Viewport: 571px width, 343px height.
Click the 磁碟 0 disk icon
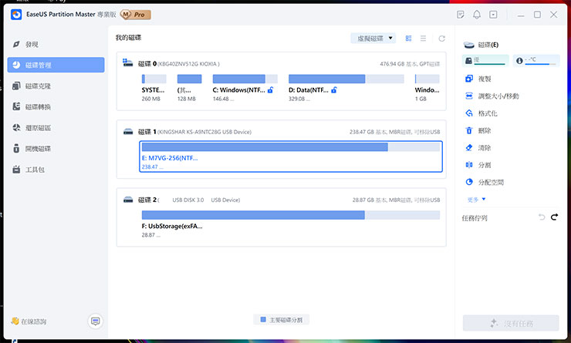pos(128,63)
